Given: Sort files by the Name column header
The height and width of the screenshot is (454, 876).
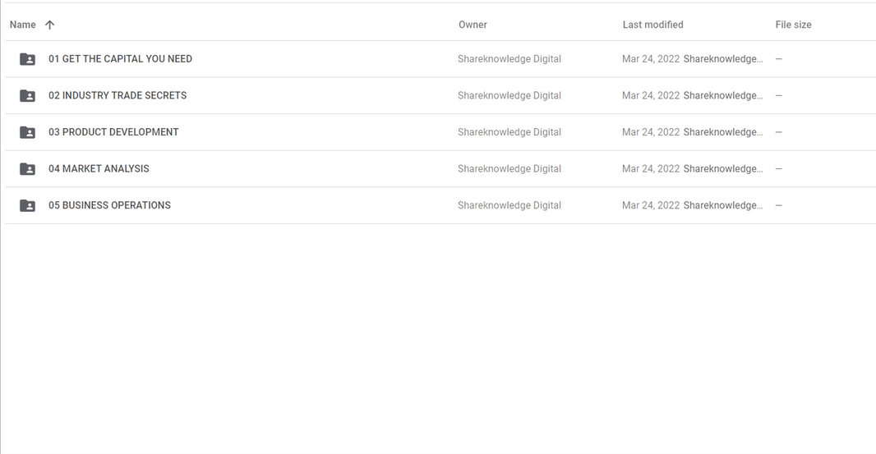Looking at the screenshot, I should [22, 25].
